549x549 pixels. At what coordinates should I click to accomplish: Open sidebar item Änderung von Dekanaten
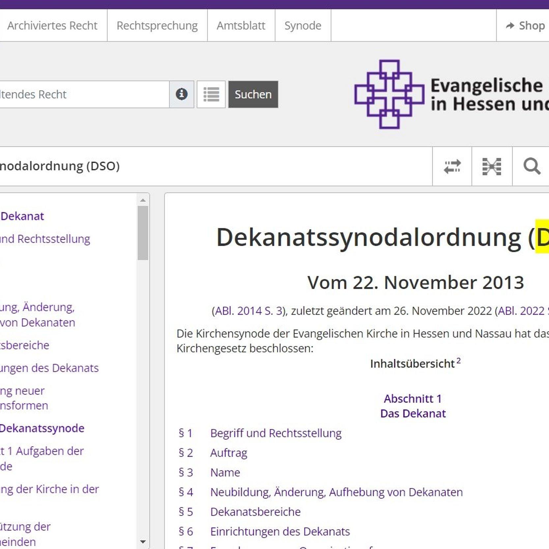38,315
